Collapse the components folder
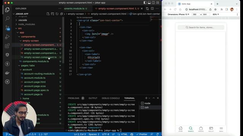The height and width of the screenshot is (136, 243). [28, 37]
